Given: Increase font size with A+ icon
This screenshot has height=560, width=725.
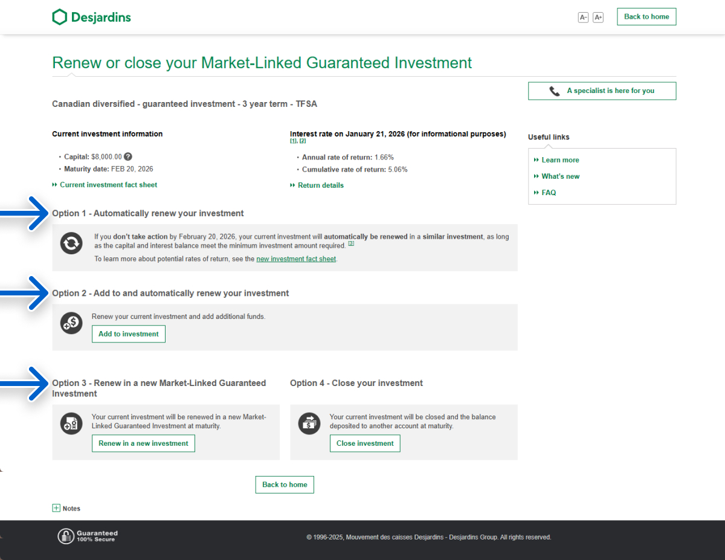Looking at the screenshot, I should pyautogui.click(x=598, y=18).
